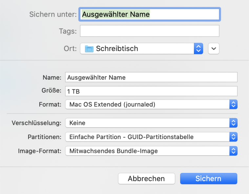Image resolution: width=249 pixels, height=194 pixels.
Task: Open the Ort location popup showing Schreibtisch
Action: point(142,49)
